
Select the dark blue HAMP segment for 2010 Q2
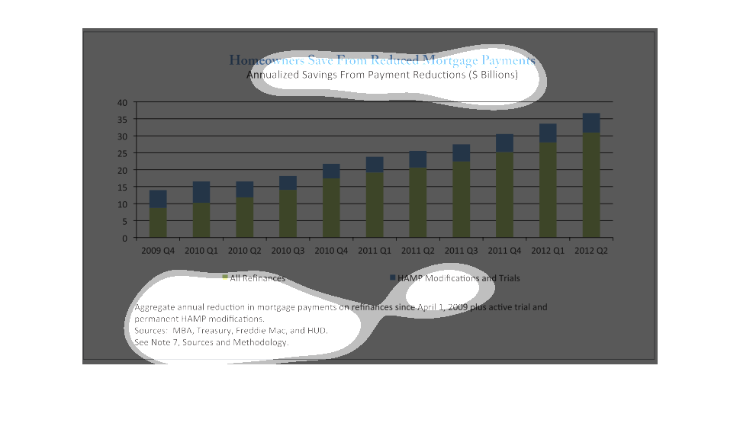(x=244, y=189)
